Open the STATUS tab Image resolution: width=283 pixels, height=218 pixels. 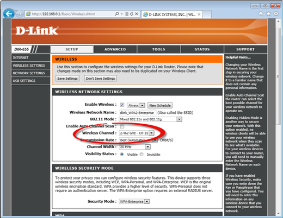click(202, 49)
